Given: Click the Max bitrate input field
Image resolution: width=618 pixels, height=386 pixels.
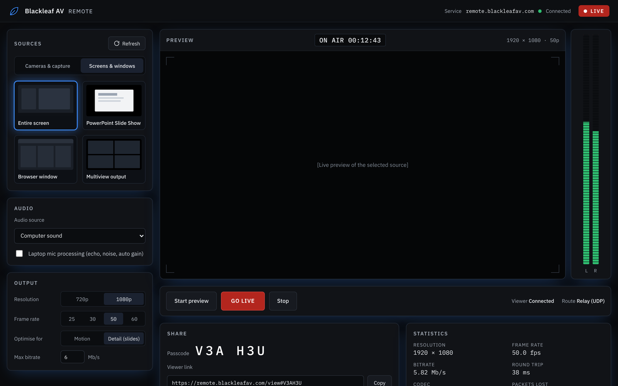Looking at the screenshot, I should coord(73,357).
